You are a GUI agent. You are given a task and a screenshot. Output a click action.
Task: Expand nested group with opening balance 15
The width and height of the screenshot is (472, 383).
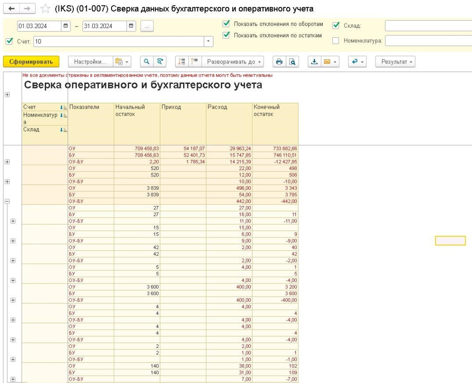[x=13, y=241]
